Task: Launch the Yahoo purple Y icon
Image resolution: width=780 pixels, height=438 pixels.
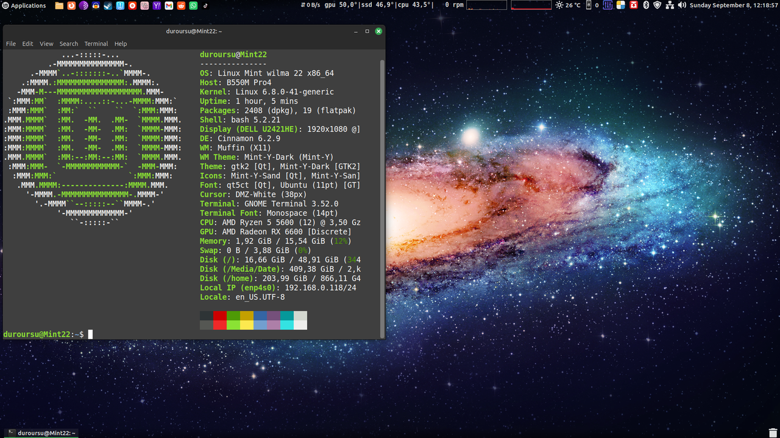Action: (157, 5)
